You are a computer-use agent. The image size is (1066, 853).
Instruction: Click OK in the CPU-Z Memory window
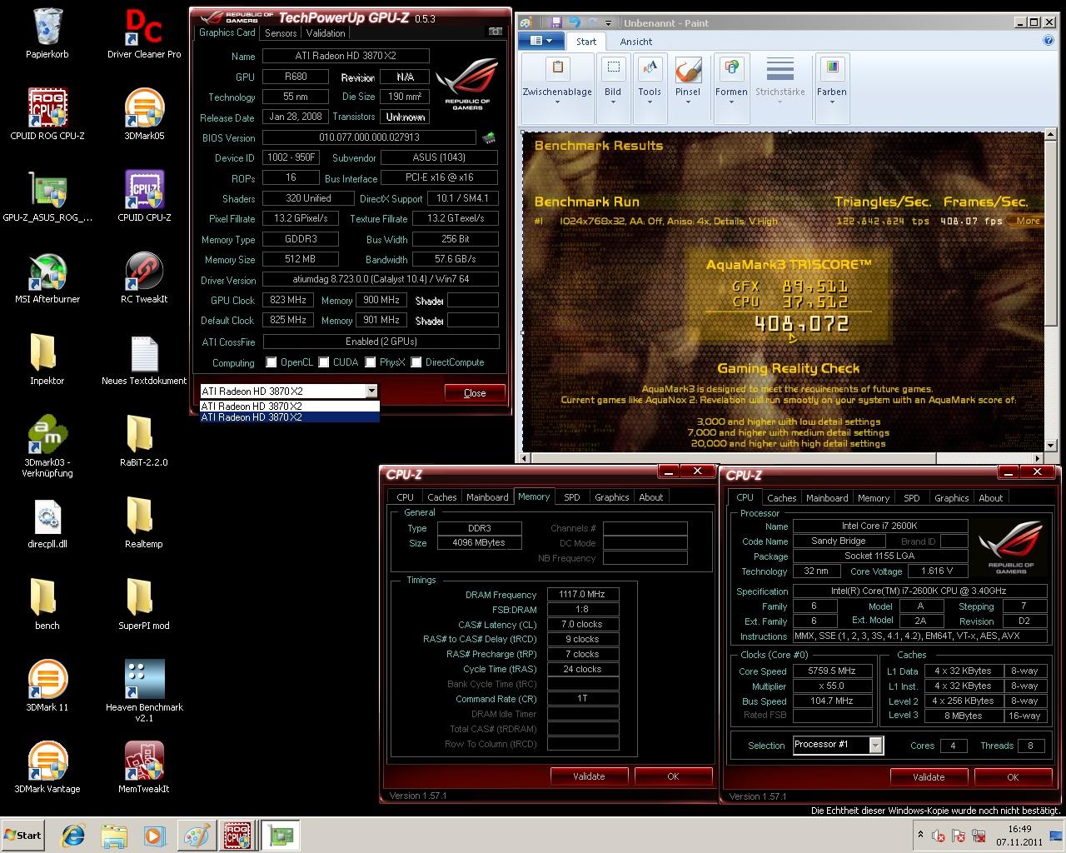click(x=673, y=776)
